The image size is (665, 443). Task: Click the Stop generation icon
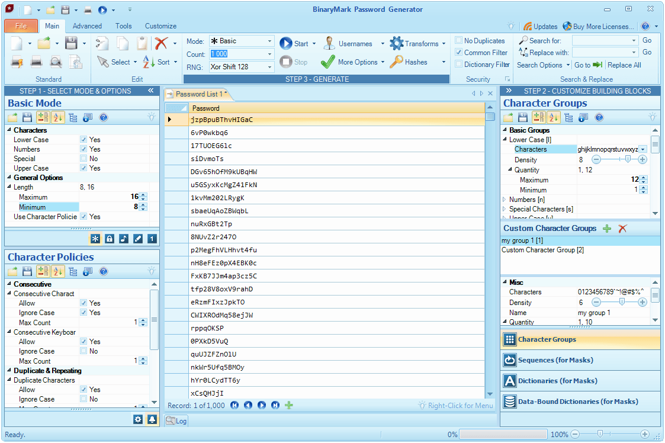286,62
